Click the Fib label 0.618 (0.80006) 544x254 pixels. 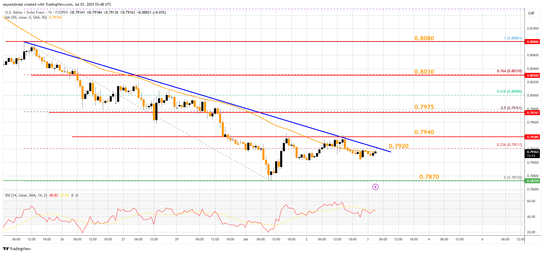tap(510, 91)
